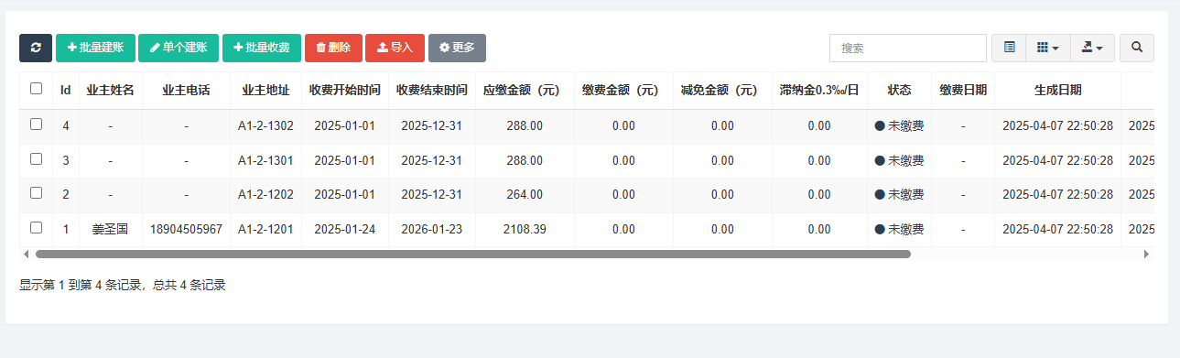Click the 减免金额（元） column header

pos(722,91)
